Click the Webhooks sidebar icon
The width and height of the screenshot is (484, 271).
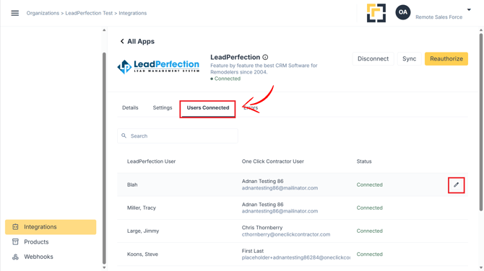pos(15,257)
